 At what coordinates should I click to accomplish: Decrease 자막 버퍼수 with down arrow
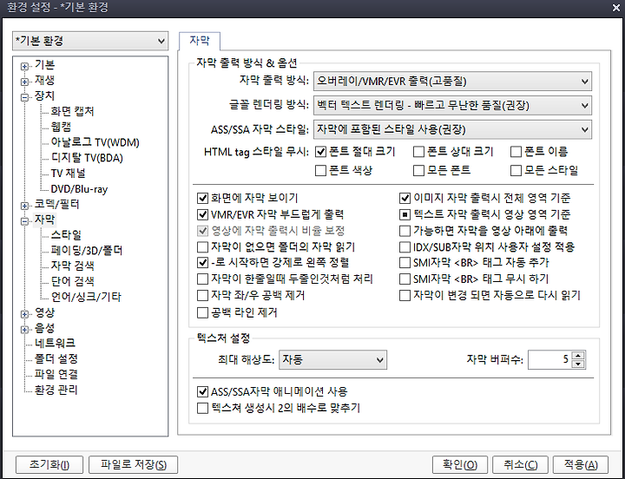pyautogui.click(x=578, y=364)
